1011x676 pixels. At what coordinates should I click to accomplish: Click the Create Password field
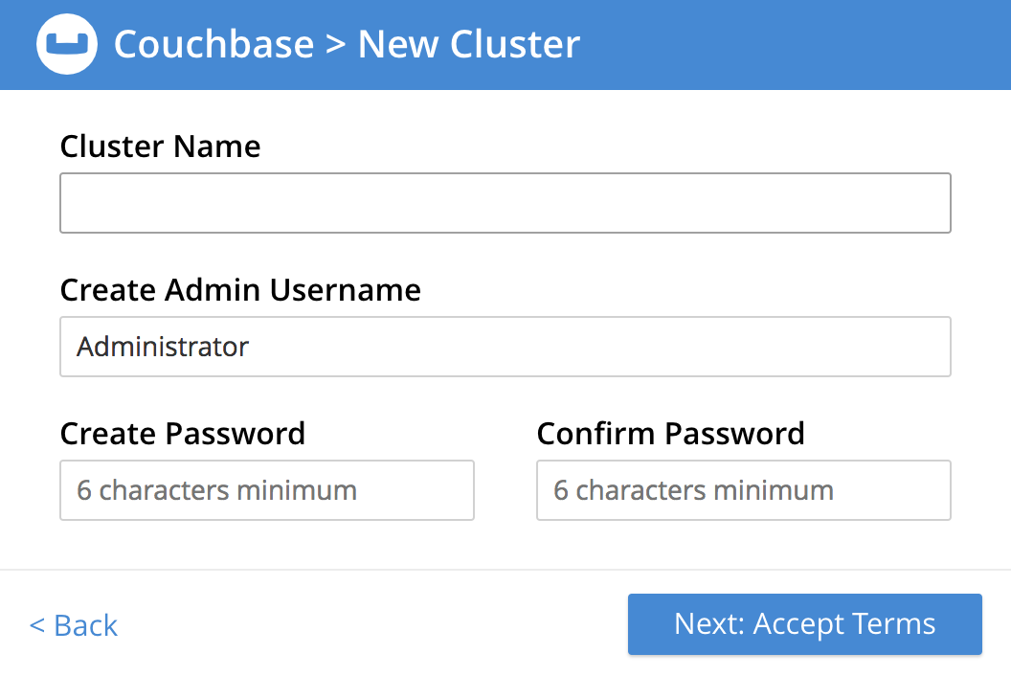pos(266,490)
